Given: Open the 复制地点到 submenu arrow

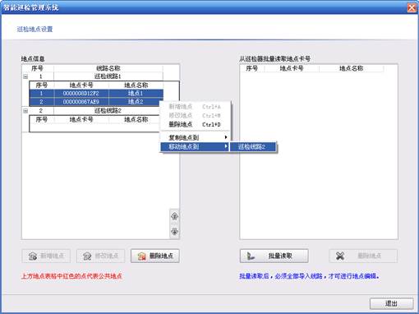Looking at the screenshot, I should (x=226, y=137).
